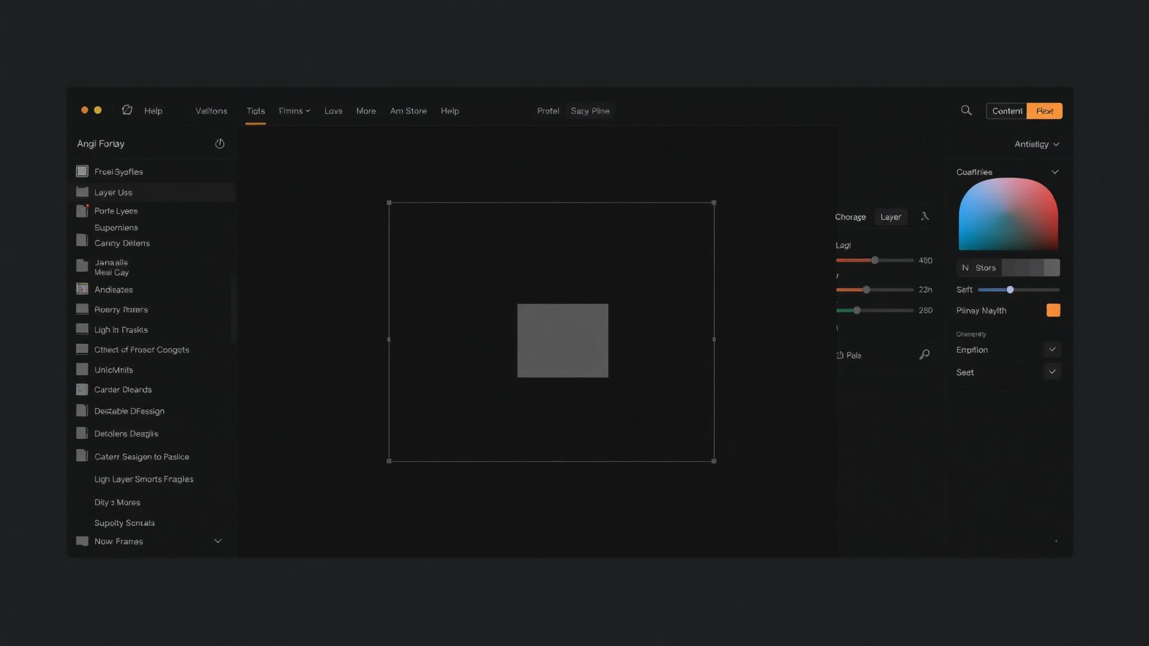Open the Am Store menu
Viewport: 1149px width, 646px height.
(x=408, y=111)
